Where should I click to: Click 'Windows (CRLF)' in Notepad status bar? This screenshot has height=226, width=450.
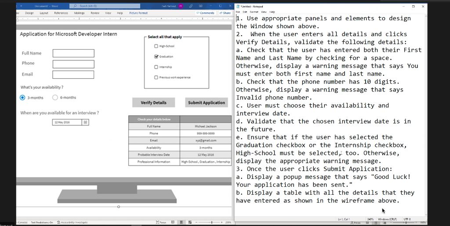pyautogui.click(x=387, y=219)
